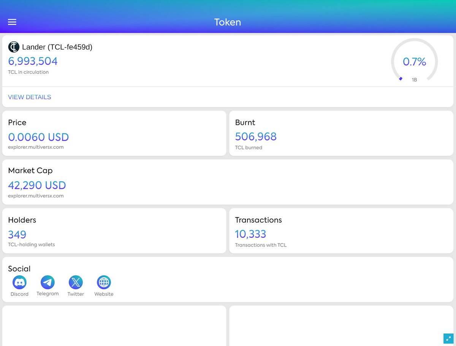
Task: Click the Twitter text label
Action: [76, 294]
